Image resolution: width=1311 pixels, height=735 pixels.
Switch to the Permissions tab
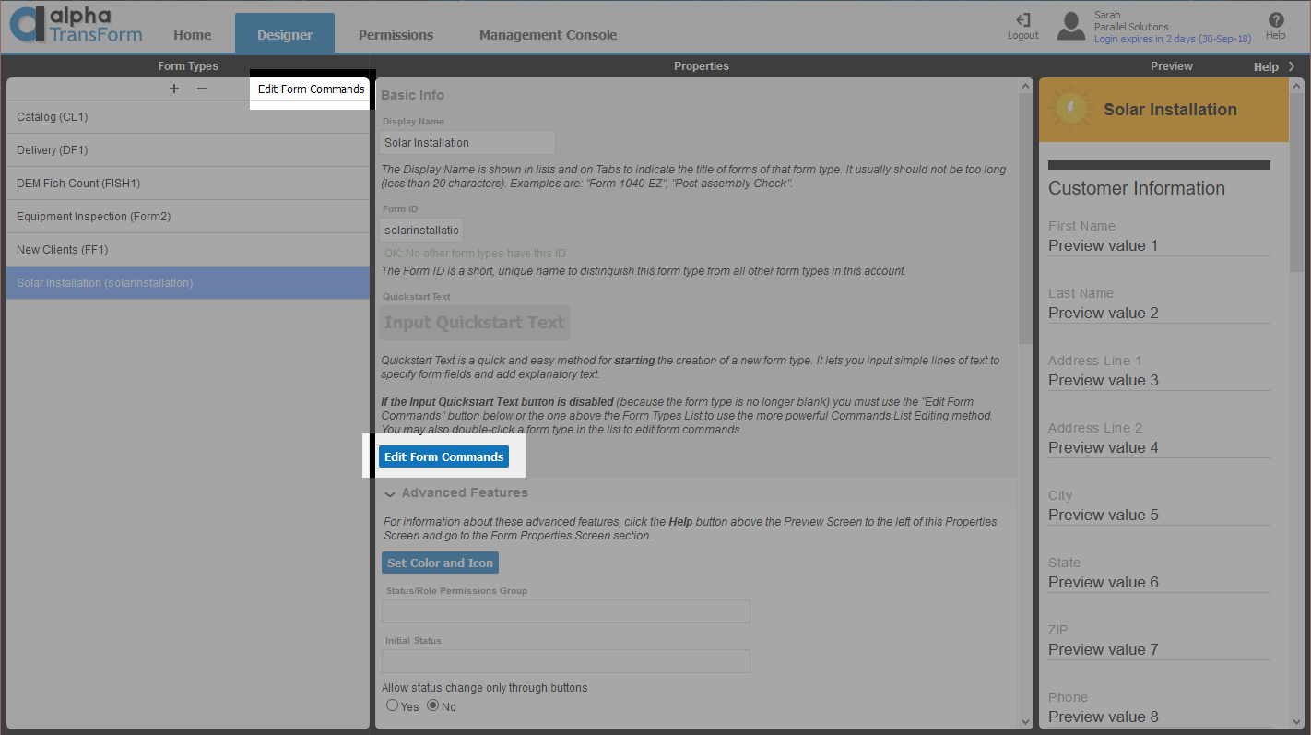coord(396,35)
